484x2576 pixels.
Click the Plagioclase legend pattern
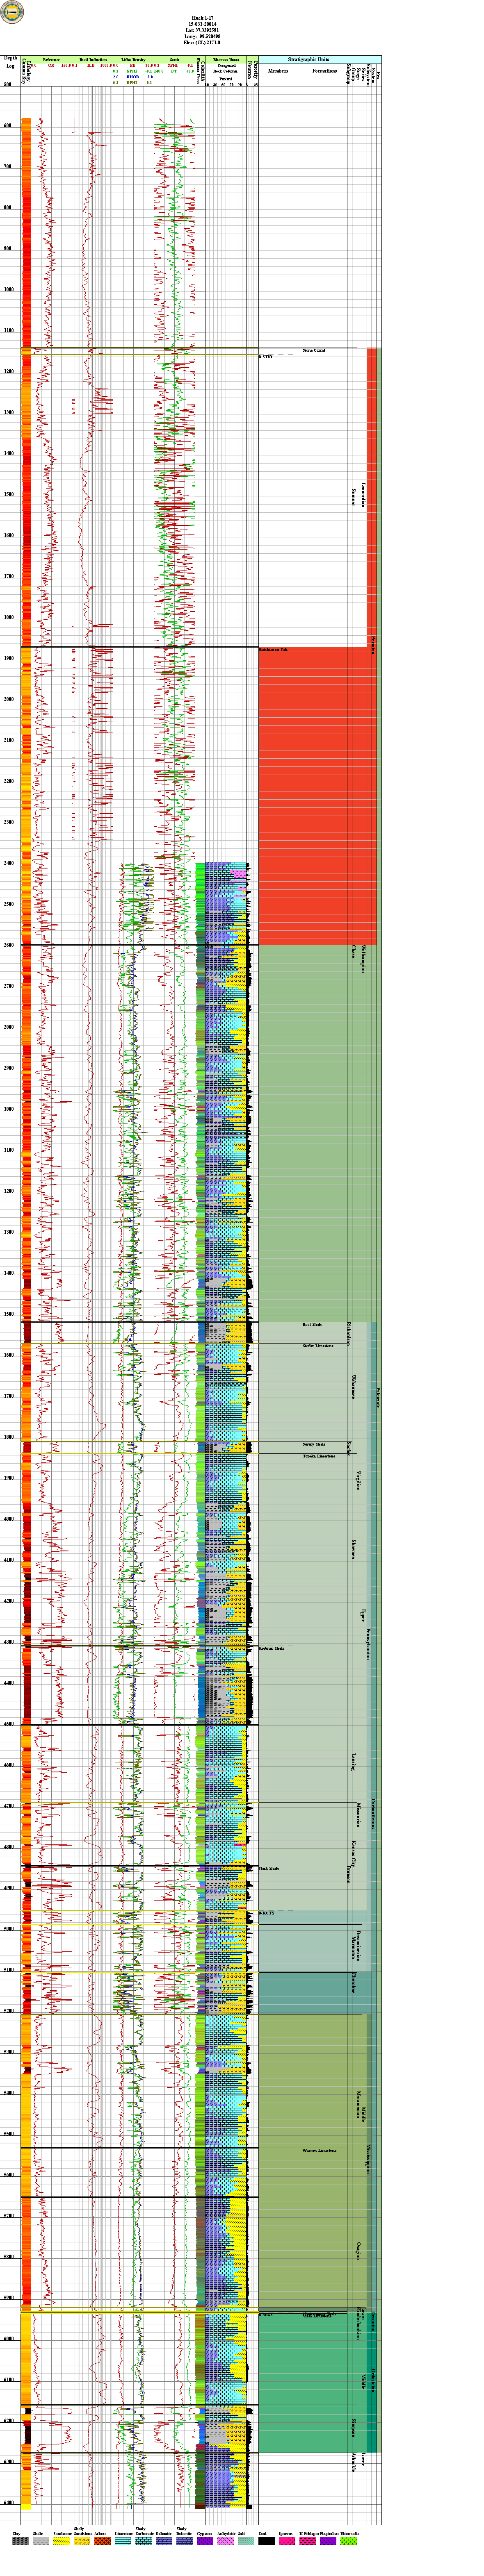[x=328, y=2541]
